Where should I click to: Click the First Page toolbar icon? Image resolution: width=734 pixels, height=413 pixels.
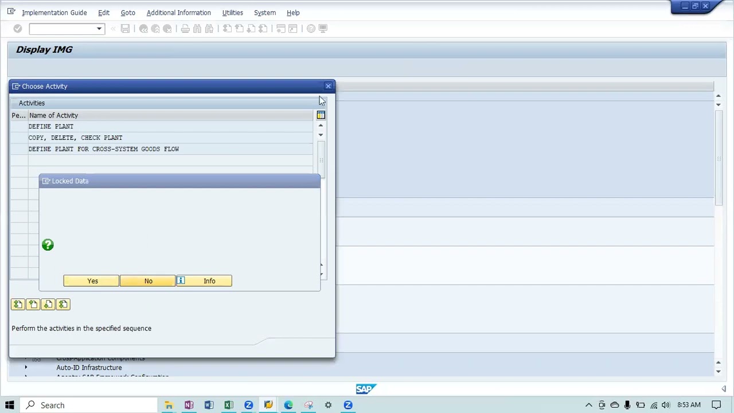(227, 29)
